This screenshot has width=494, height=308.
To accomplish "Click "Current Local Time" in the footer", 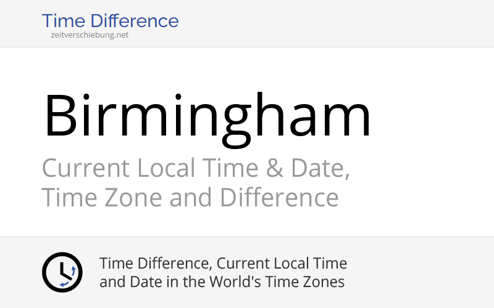I will (x=283, y=264).
